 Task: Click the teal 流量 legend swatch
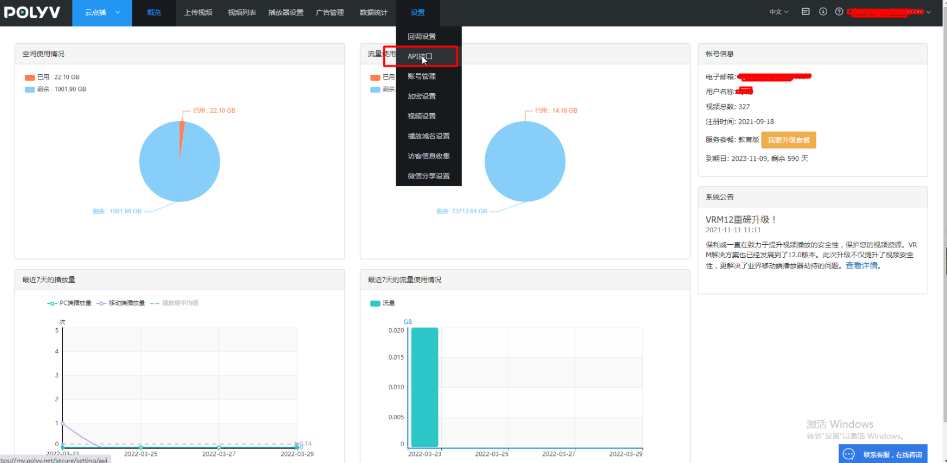[375, 303]
